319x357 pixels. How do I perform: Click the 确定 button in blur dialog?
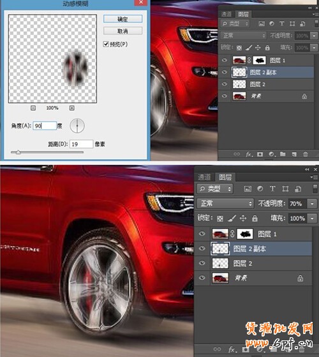122,19
